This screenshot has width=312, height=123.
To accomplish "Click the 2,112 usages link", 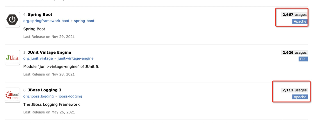I will (x=294, y=90).
